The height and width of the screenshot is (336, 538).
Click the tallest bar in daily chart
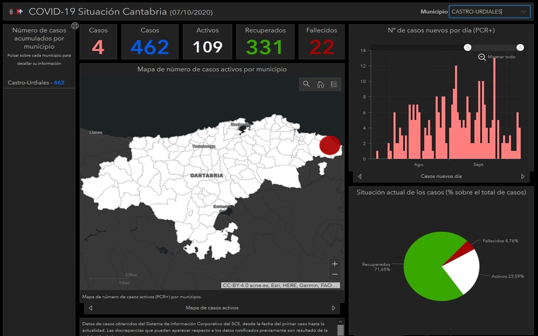click(x=495, y=108)
